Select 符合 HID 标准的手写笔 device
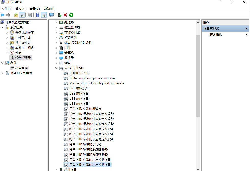This screenshot has height=171, width=250. tap(85, 144)
